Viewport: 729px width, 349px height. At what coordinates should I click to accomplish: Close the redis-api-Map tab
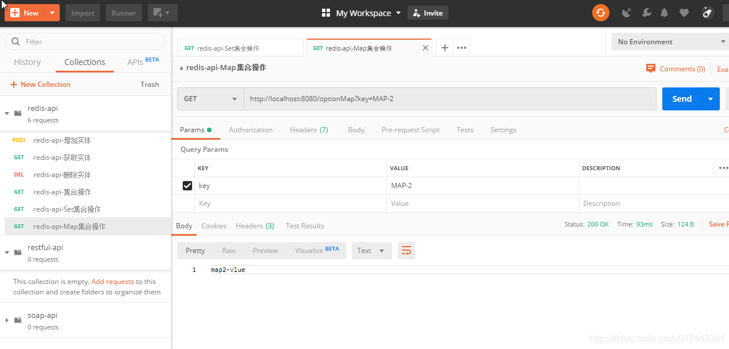425,48
